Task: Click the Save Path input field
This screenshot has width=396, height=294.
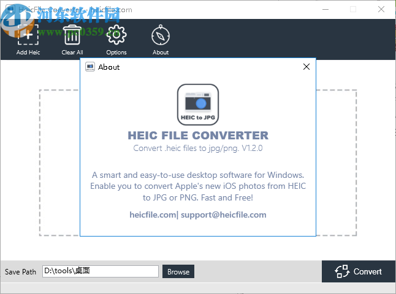Action: click(x=101, y=271)
